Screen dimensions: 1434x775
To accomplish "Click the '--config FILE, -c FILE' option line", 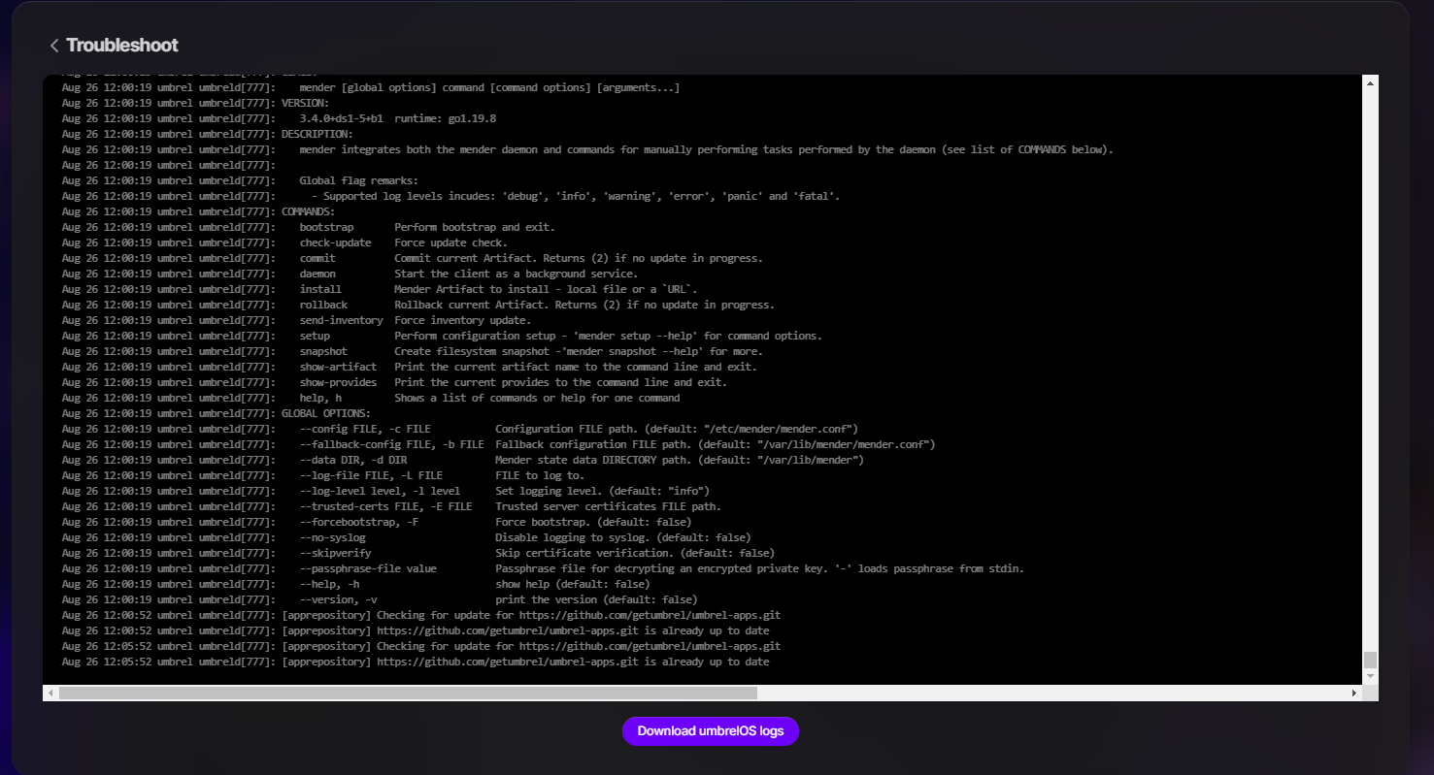I will [x=459, y=429].
